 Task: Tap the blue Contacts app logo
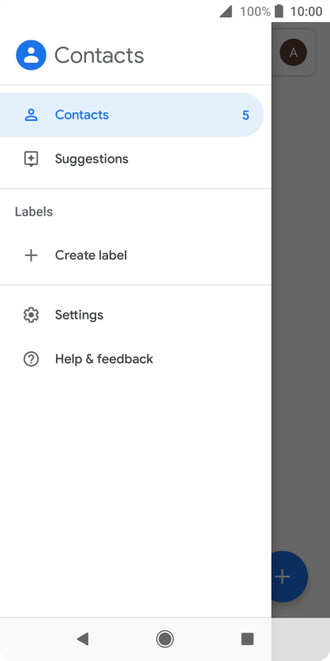click(x=31, y=55)
